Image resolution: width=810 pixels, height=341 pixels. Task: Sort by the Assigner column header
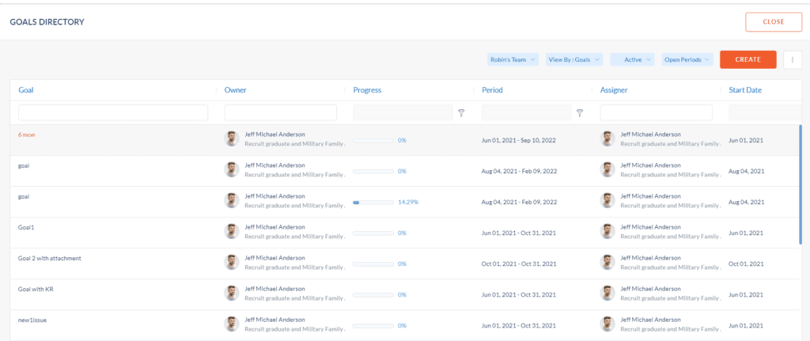[614, 90]
